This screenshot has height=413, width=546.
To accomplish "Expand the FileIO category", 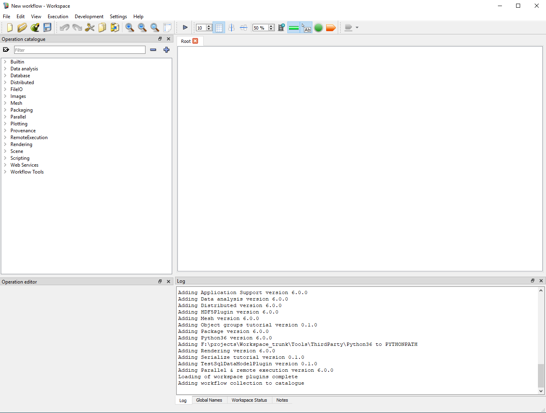I will 5,89.
